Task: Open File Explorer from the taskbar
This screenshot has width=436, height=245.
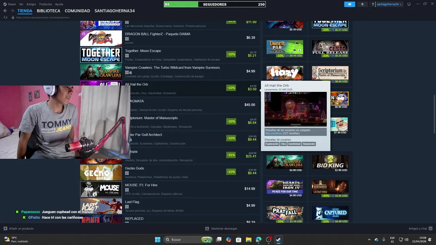Action: 248,240
